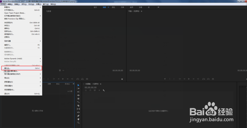Choose 导入(I)... Ctrl+I menu item
247x128 pixels.
[x=21, y=68]
